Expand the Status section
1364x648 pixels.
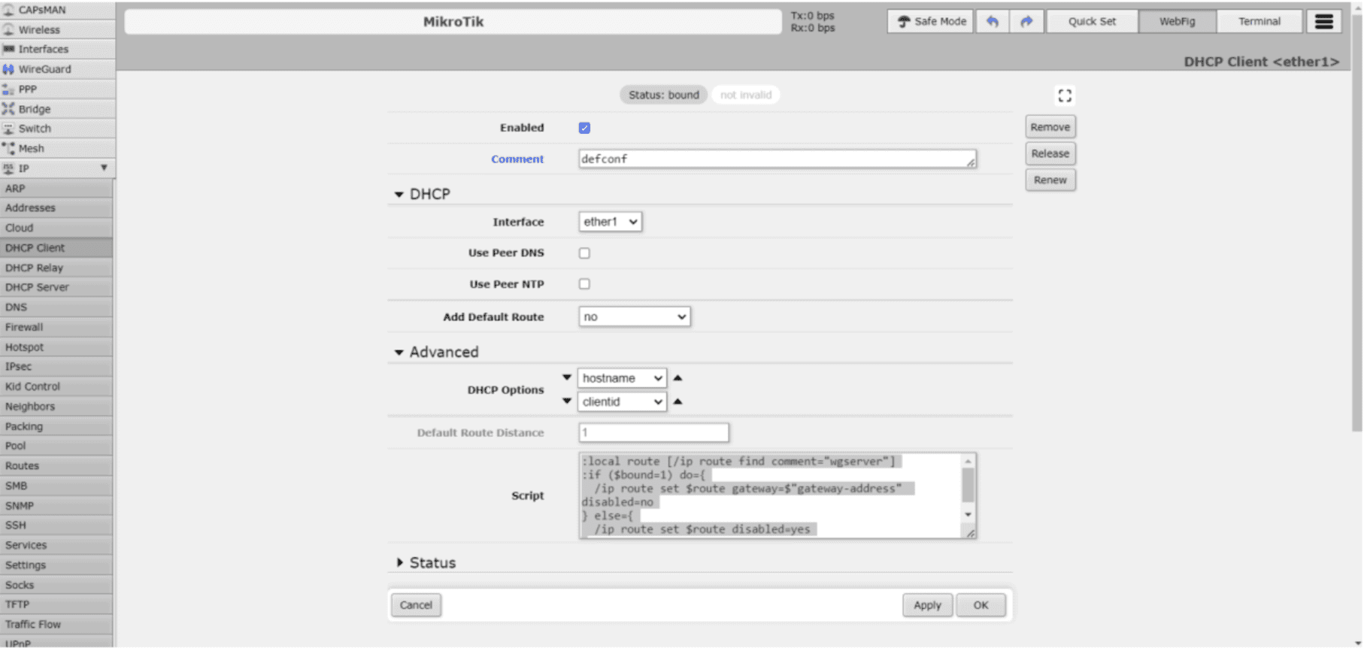click(400, 563)
